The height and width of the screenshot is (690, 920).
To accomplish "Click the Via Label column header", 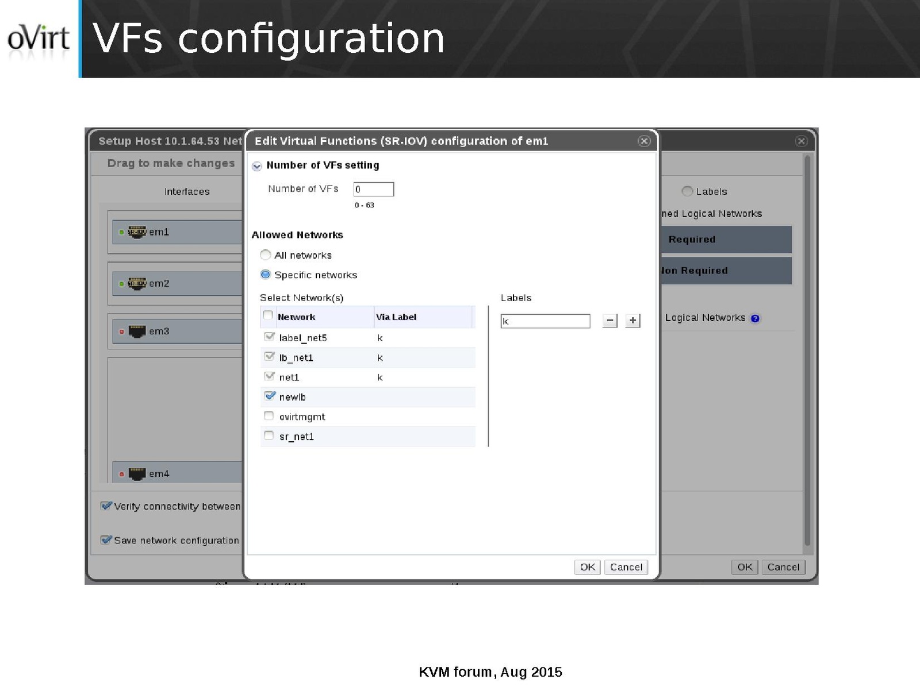I will tap(396, 317).
